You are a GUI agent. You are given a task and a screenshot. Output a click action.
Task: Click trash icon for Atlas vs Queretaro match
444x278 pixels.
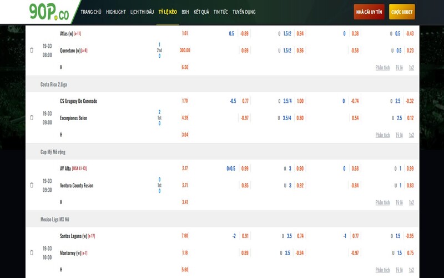point(32,50)
